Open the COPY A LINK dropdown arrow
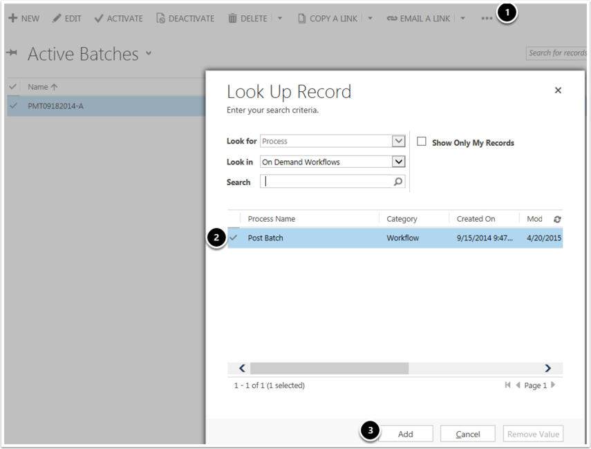Screen dimensions: 591x449 tap(370, 18)
